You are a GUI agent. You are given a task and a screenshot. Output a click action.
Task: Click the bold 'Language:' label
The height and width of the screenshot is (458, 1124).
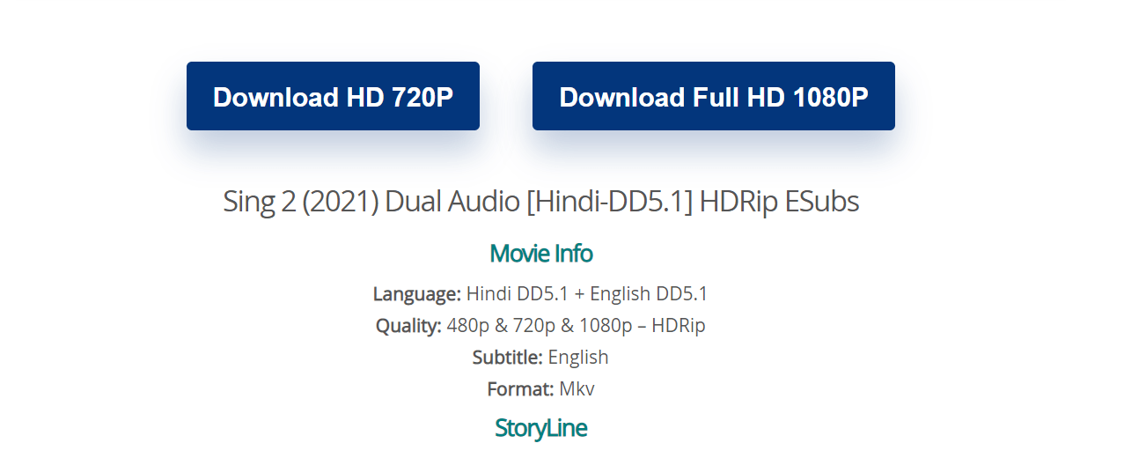[417, 294]
